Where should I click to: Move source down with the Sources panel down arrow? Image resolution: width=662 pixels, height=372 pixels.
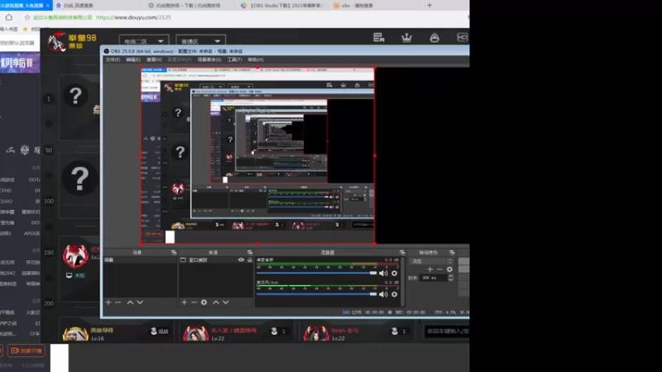point(225,303)
